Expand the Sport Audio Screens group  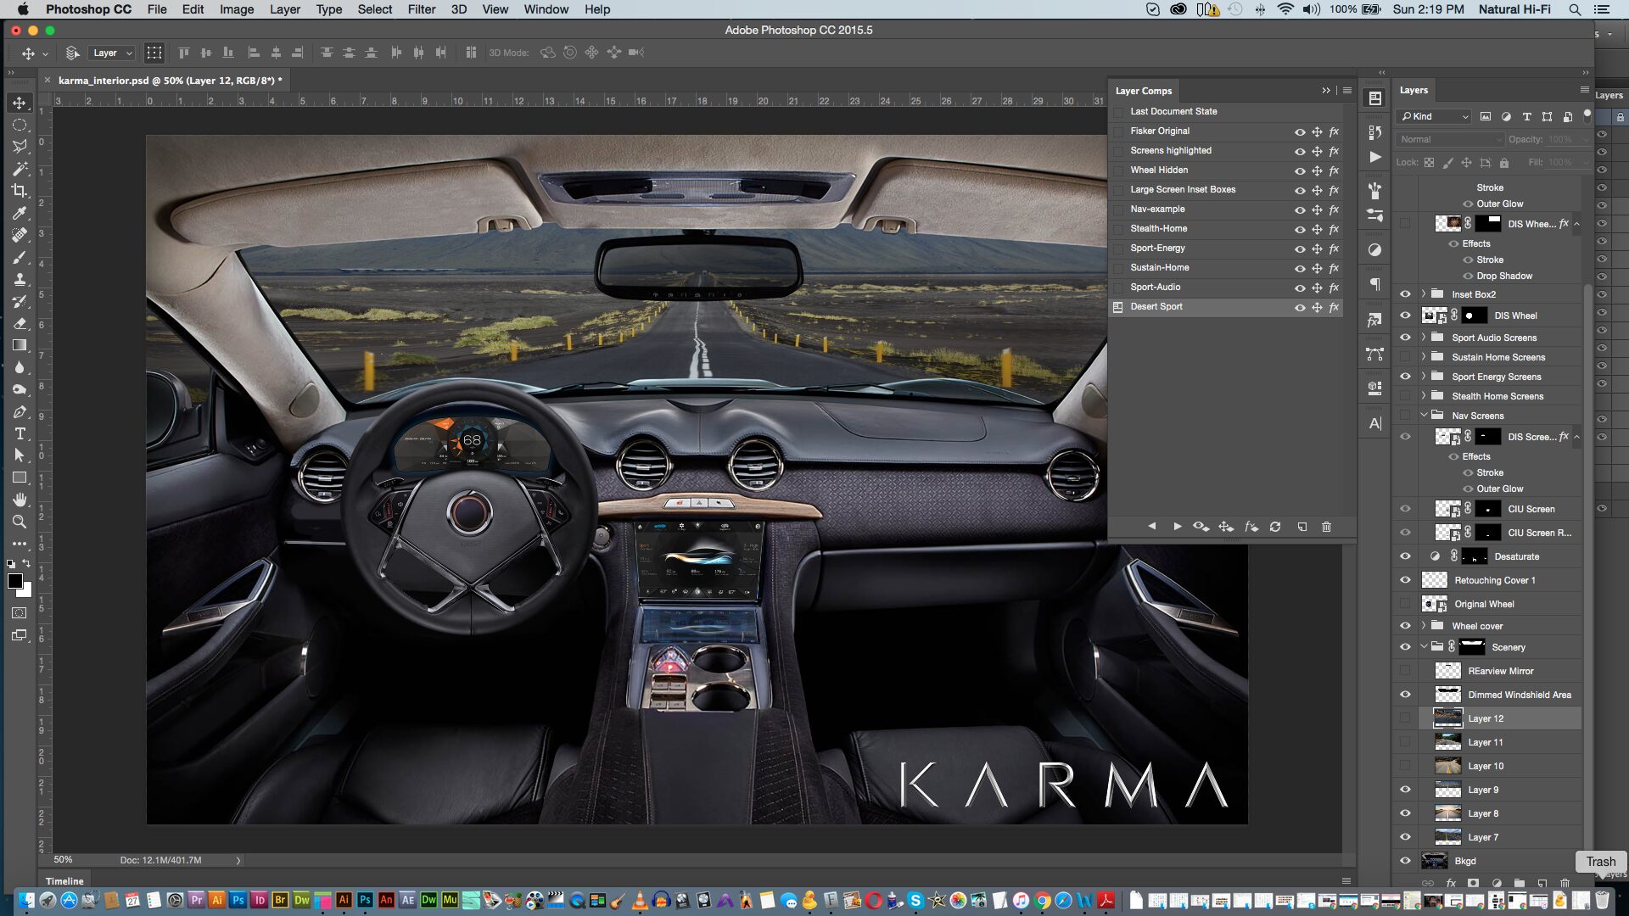(x=1424, y=338)
